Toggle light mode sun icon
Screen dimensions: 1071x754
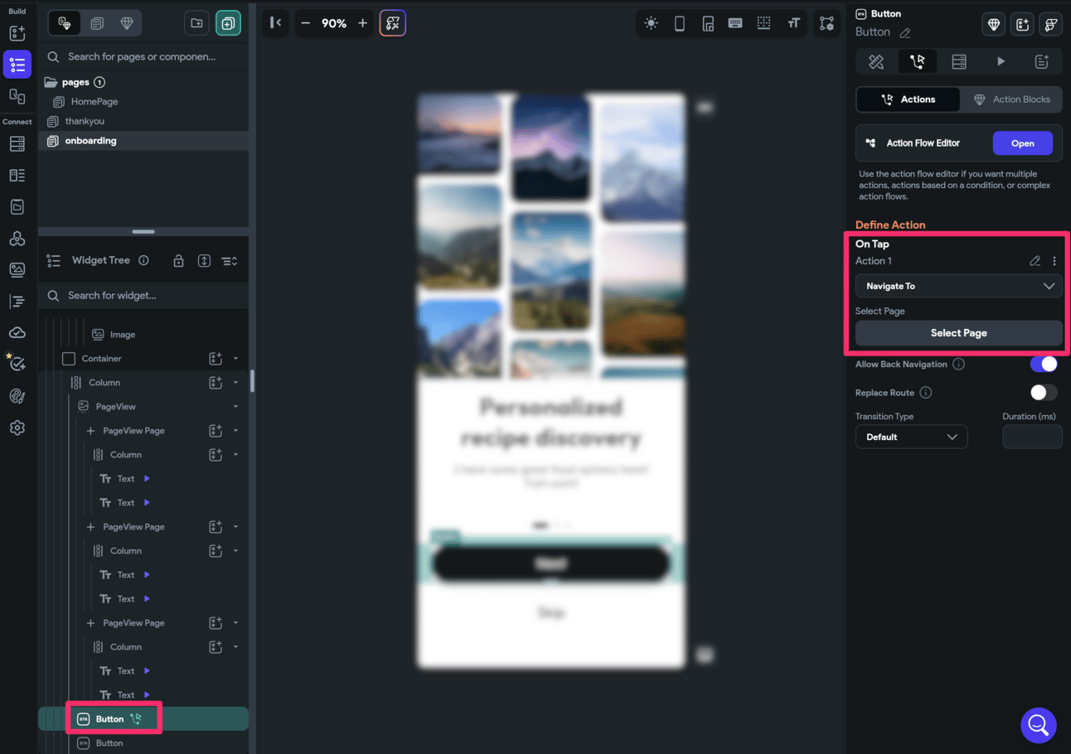click(651, 23)
